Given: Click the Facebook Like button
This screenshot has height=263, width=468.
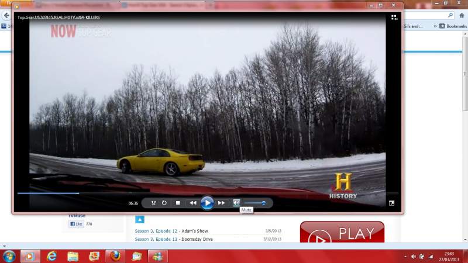Looking at the screenshot, I should coord(77,224).
